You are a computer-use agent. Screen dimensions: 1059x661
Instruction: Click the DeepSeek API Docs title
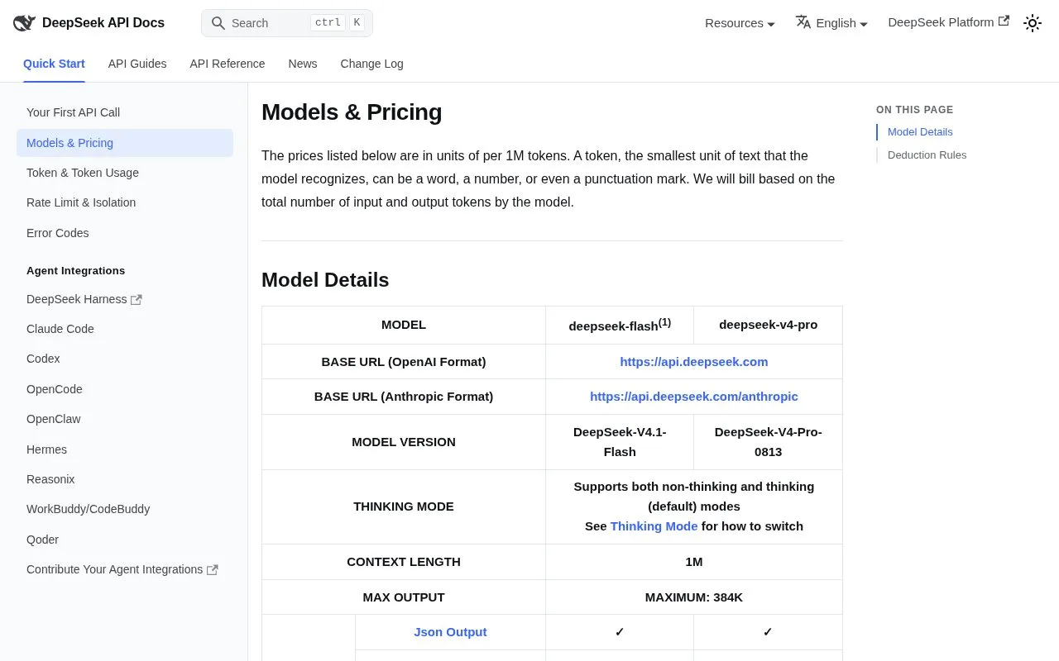pyautogui.click(x=103, y=23)
